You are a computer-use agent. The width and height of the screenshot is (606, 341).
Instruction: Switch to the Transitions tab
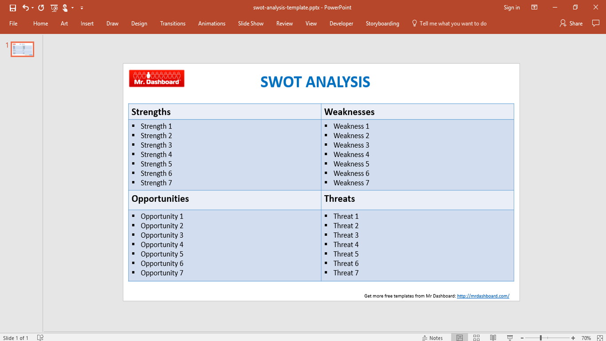click(x=173, y=24)
